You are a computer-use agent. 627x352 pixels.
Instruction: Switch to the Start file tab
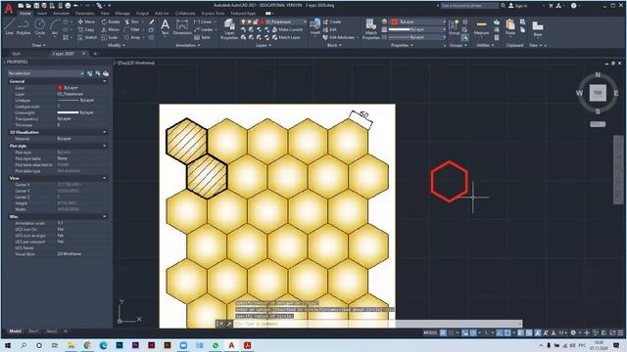click(17, 54)
